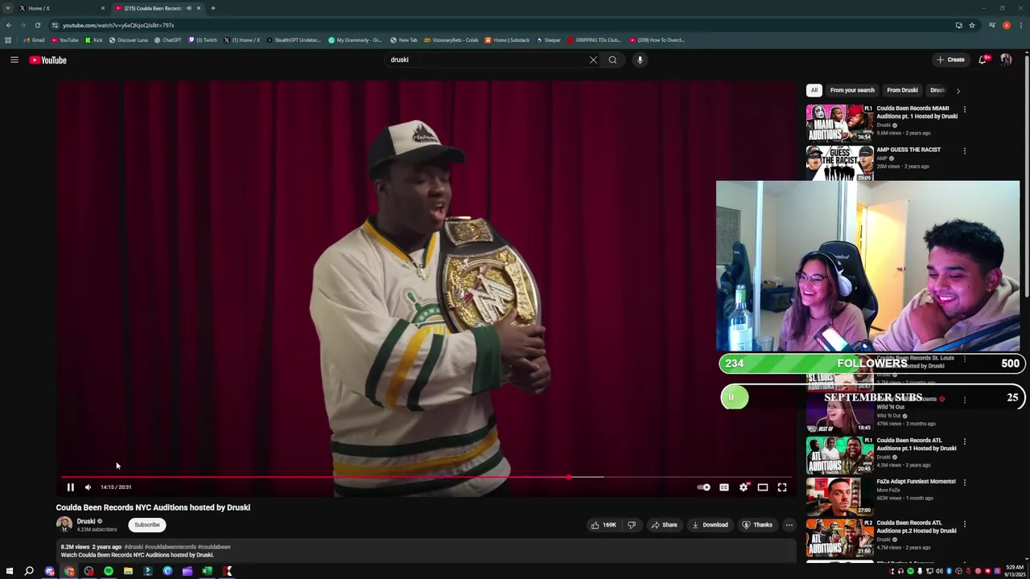Select 'From Druski' filter chip
The height and width of the screenshot is (579, 1030).
click(902, 90)
